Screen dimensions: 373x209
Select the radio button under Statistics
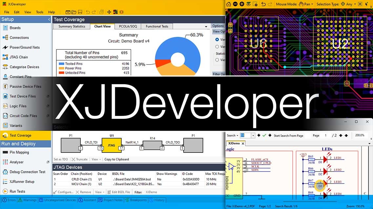point(217,60)
